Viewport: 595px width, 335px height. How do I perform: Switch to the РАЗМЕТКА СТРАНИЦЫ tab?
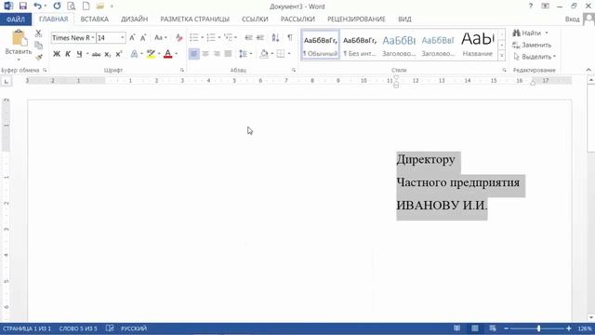[194, 19]
